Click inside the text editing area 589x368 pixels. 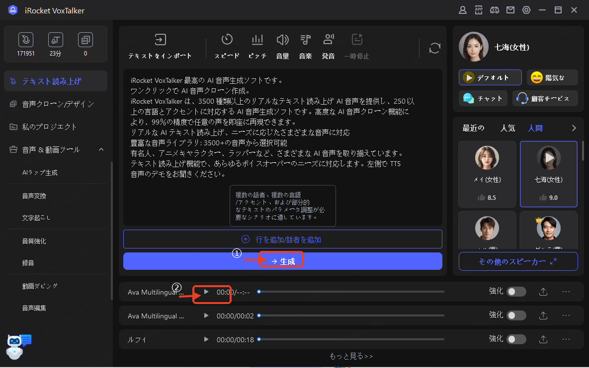point(282,147)
